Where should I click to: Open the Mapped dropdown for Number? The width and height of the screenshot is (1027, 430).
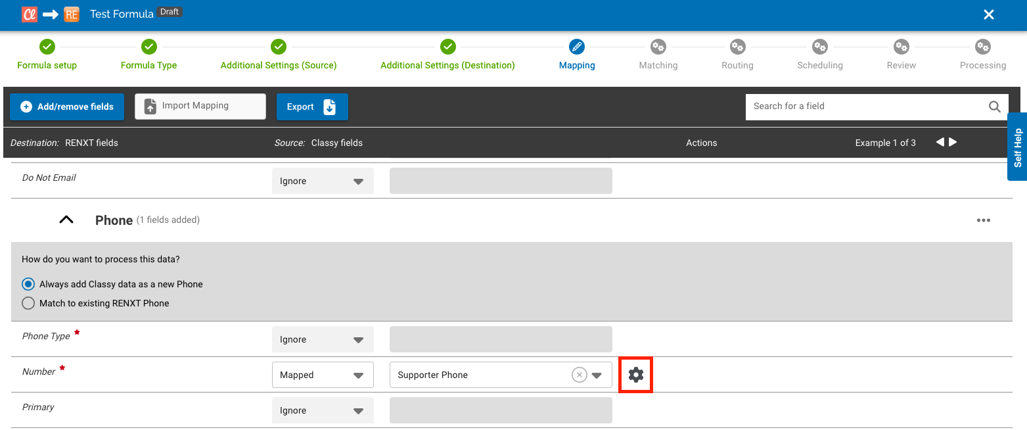pos(322,374)
